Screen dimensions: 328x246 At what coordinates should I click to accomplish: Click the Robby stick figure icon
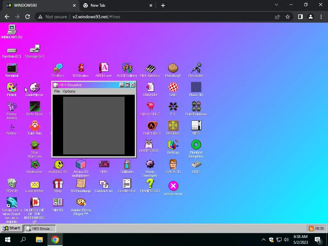pos(12,128)
